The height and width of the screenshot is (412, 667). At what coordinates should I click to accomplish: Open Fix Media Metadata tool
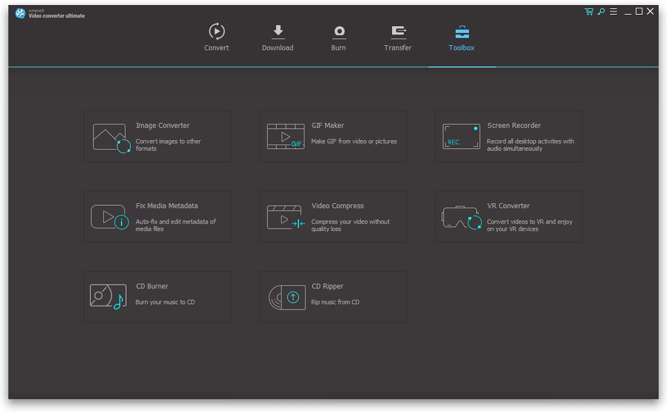(108, 217)
